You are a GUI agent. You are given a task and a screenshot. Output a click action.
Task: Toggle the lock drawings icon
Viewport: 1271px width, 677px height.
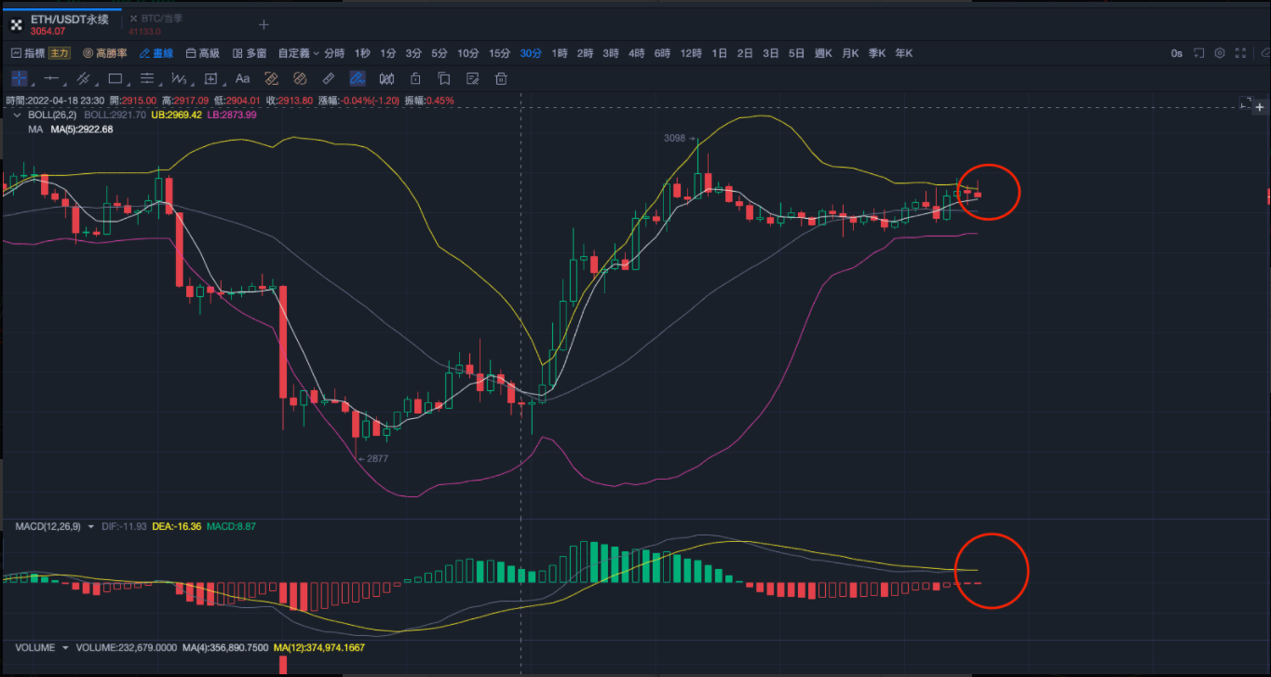[415, 78]
